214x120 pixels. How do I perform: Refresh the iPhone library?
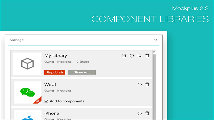(139, 113)
